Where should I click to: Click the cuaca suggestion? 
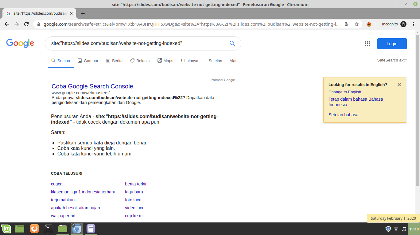click(x=57, y=184)
